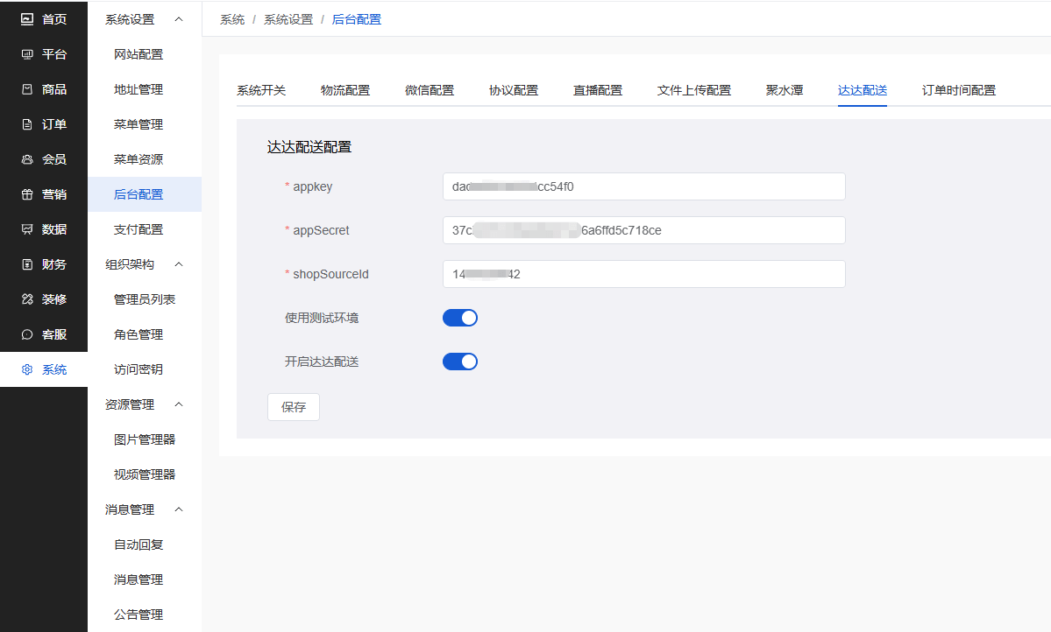The width and height of the screenshot is (1051, 632).
Task: Click the 数据 data chart icon
Action: (27, 229)
